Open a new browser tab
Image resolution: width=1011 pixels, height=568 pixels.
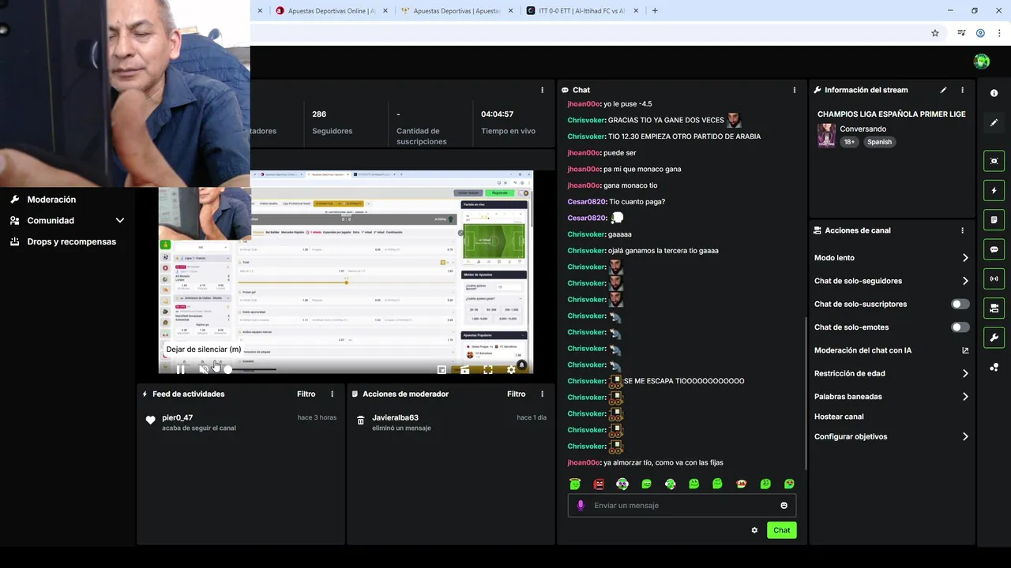(655, 11)
